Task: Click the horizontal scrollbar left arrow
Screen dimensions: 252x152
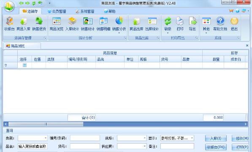Action: point(6,124)
